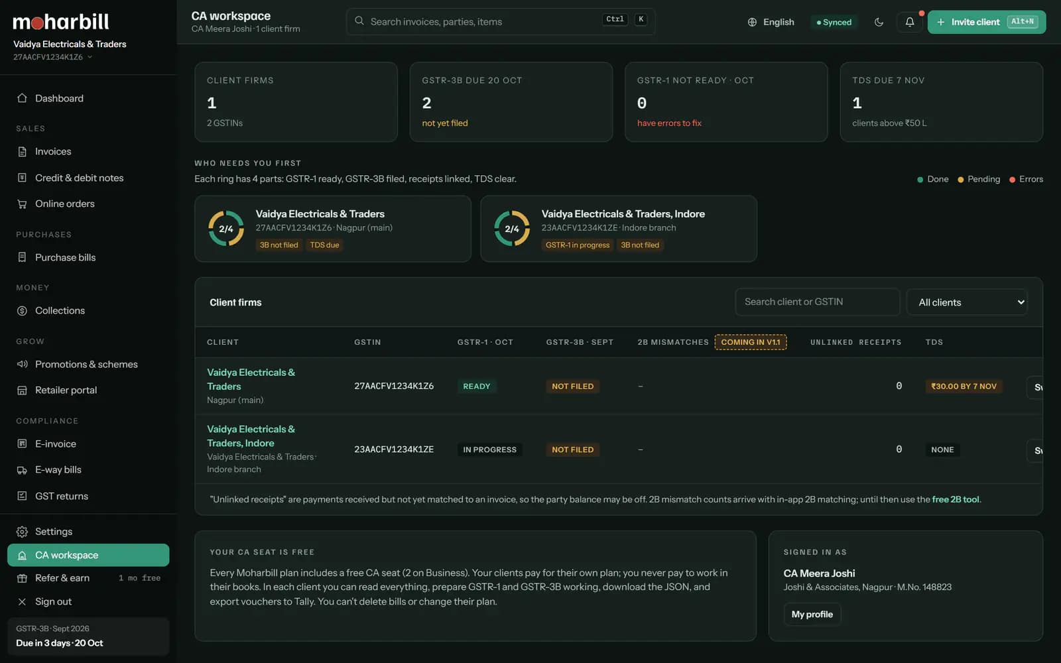The image size is (1061, 663).
Task: Expand the All clients dropdown
Action: point(967,302)
